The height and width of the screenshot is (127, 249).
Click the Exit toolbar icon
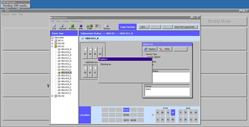point(54,27)
